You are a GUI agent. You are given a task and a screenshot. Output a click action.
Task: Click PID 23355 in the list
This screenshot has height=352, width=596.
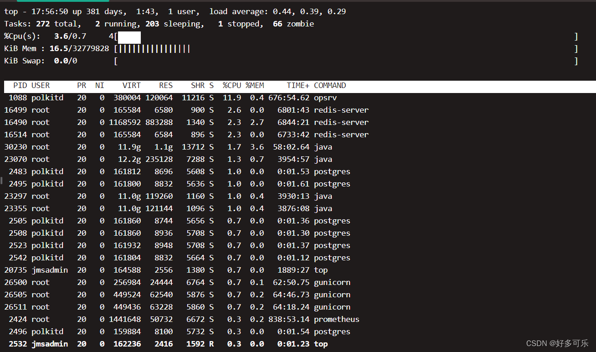[15, 208]
